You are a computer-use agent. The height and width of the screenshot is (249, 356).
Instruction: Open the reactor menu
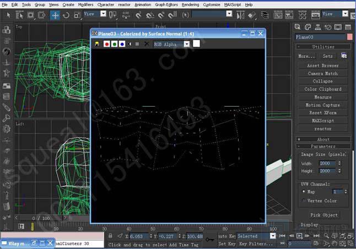tap(124, 4)
